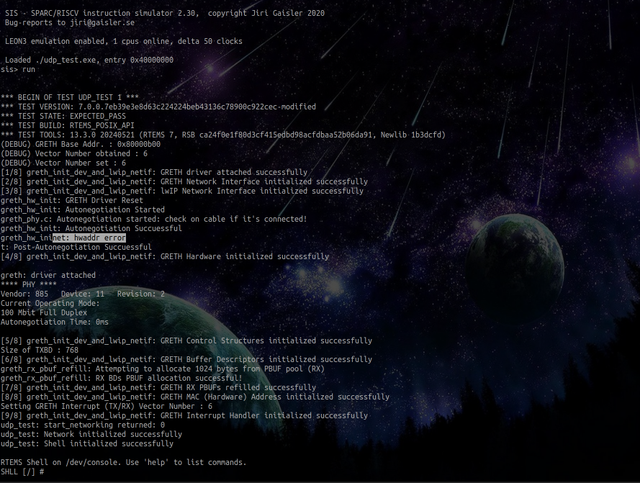Viewport: 640px width, 483px height.
Task: Click the 'greth_phy.c: Autonegotiation started' line
Action: (154, 220)
